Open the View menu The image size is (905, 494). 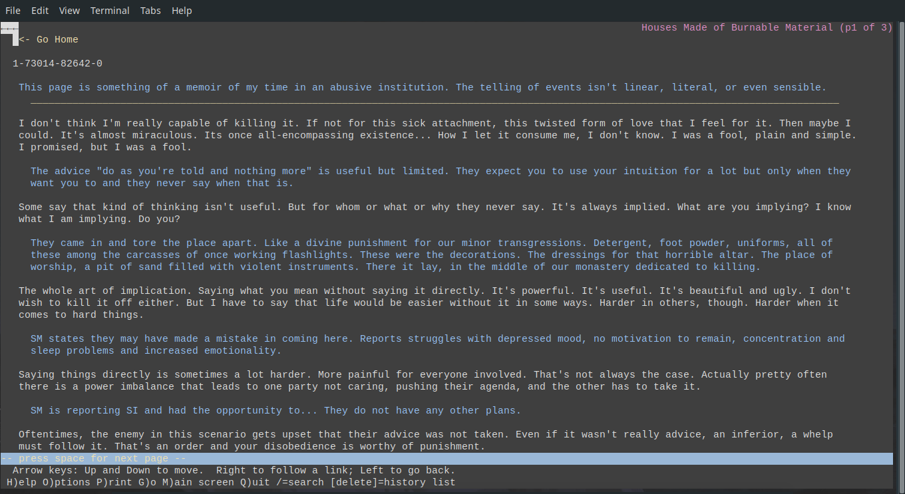coord(69,11)
